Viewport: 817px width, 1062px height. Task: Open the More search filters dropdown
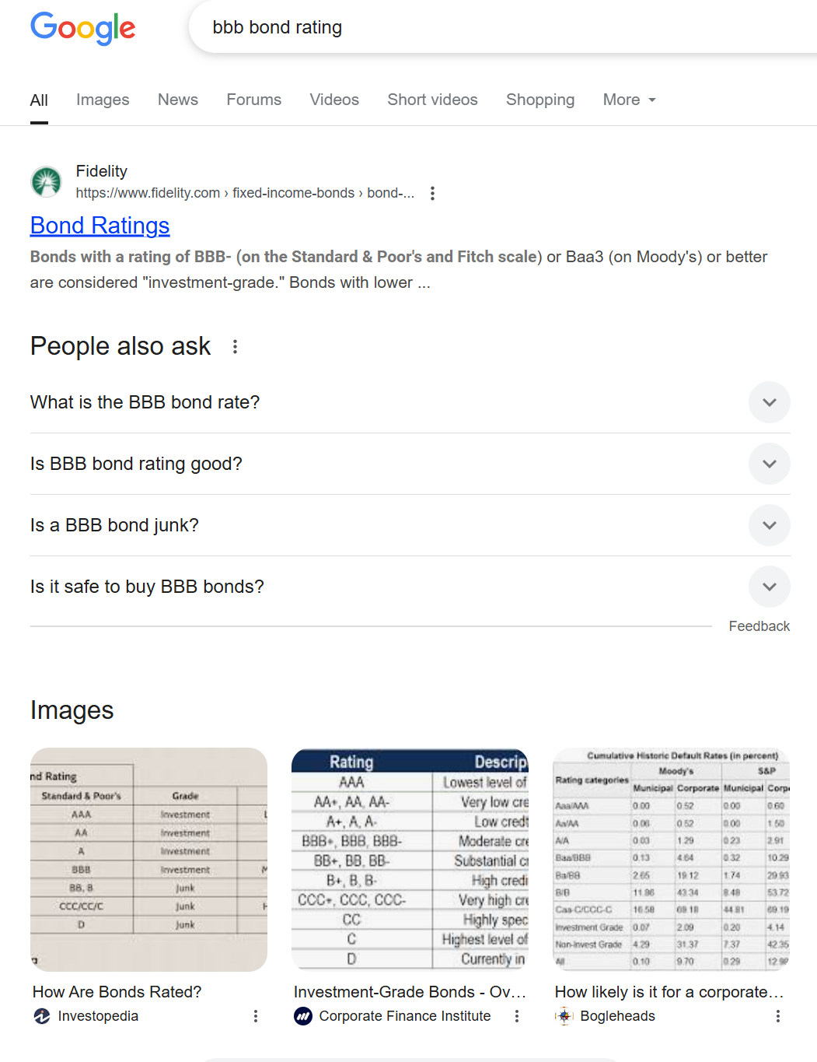(629, 100)
